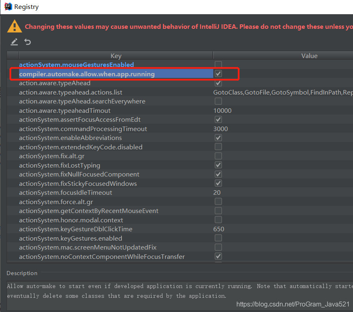Select actionSystem.commandProcessingTimeout key
This screenshot has width=353, height=312.
83,129
